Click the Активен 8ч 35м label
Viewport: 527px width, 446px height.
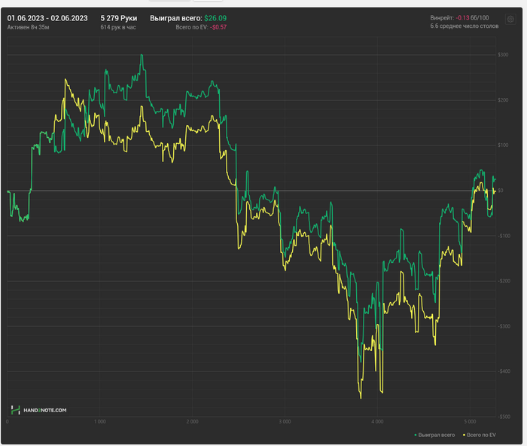click(x=29, y=27)
